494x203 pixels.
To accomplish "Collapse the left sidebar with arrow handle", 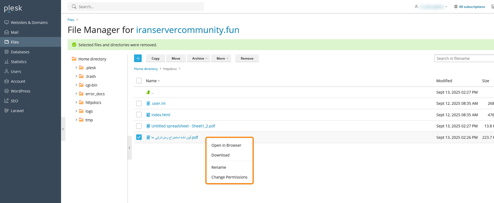I will tap(63, 129).
